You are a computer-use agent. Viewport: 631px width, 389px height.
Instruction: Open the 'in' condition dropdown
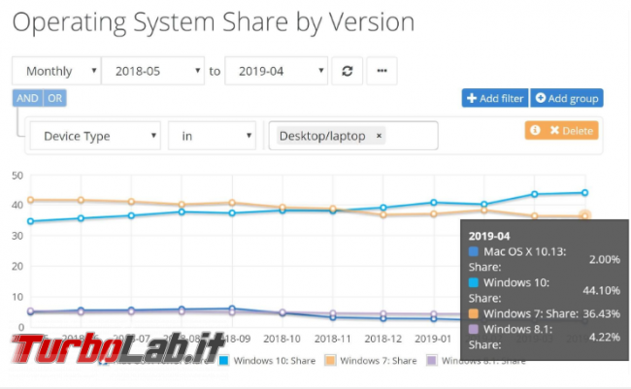[212, 136]
